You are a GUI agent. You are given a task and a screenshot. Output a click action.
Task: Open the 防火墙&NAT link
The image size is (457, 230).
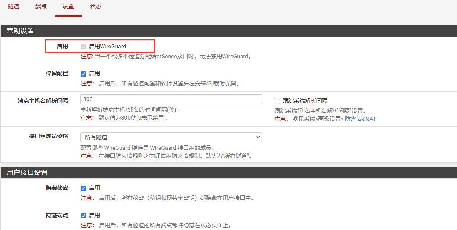coord(360,119)
